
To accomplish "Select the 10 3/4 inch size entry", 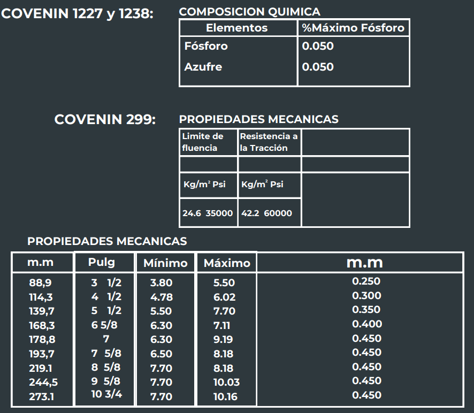I will click(x=106, y=394).
